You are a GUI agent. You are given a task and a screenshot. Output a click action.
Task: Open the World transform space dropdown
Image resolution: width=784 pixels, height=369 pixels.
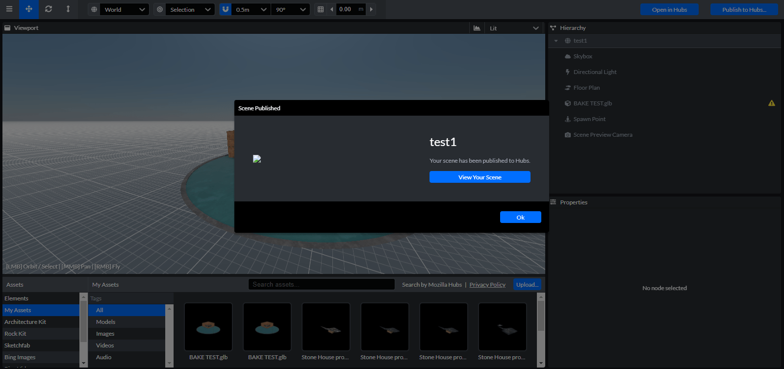click(x=125, y=9)
